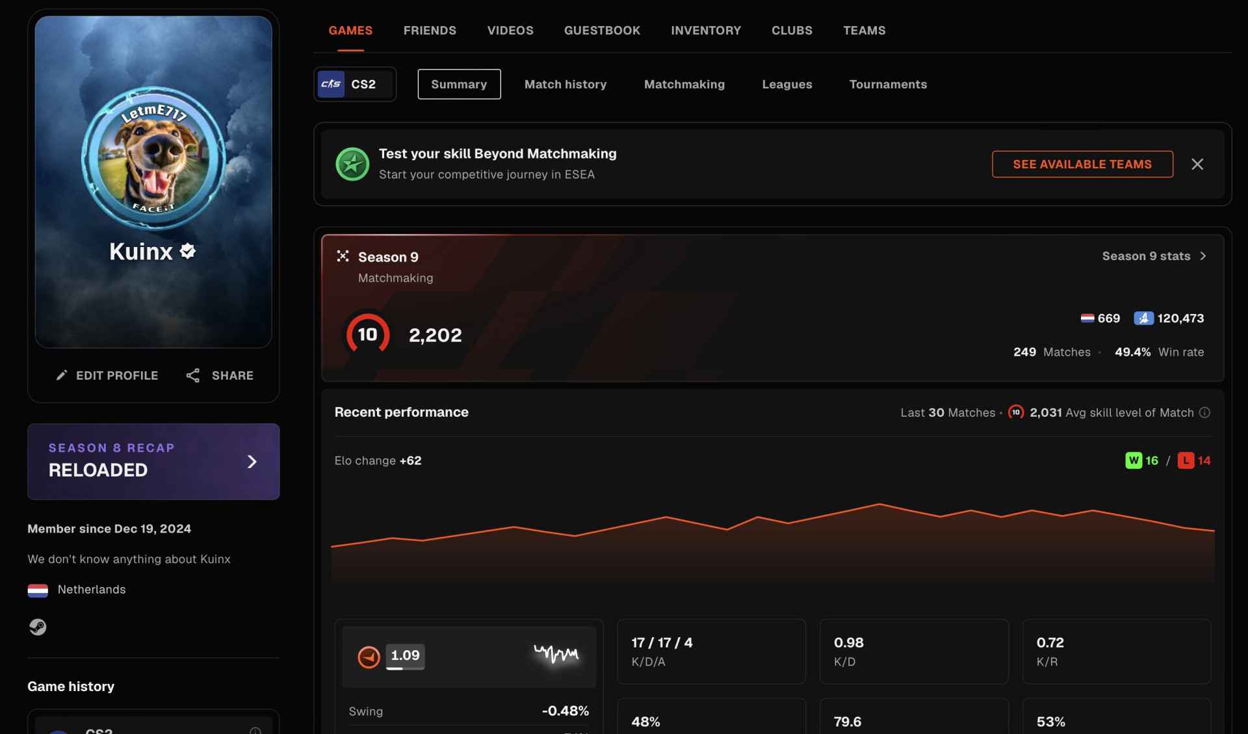The image size is (1248, 734).
Task: Switch to the Videos tab
Action: click(510, 31)
